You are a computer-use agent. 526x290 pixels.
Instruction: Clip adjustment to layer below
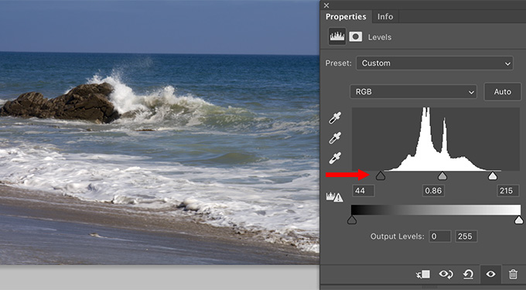(x=423, y=275)
